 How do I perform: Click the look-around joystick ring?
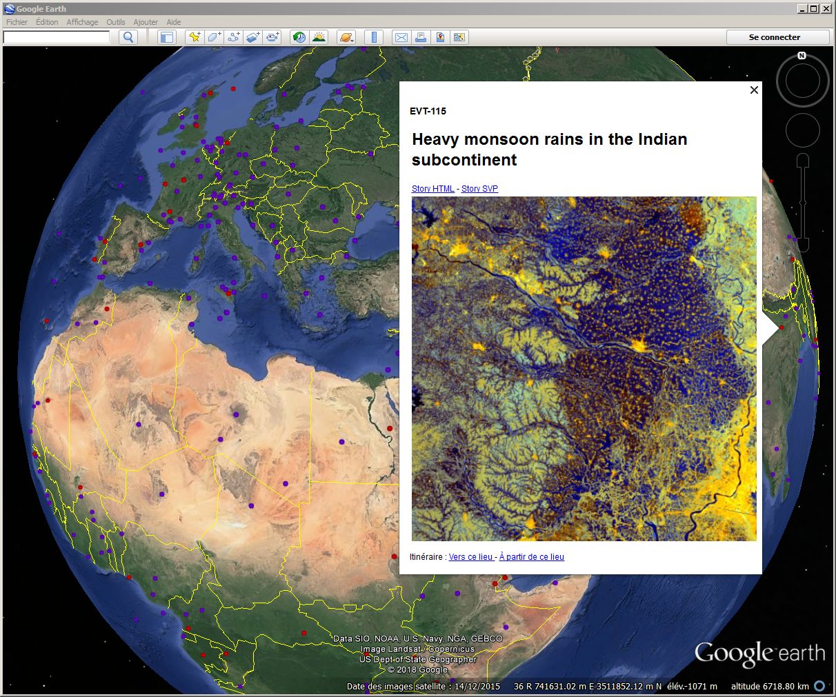(802, 81)
